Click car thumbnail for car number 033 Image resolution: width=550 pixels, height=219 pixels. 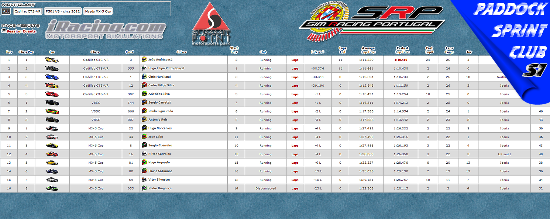point(52,188)
